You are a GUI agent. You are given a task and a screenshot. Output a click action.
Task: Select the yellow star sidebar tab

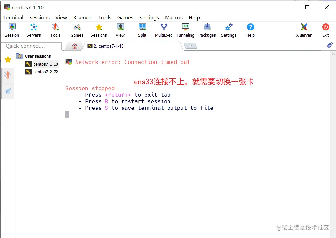[x=8, y=59]
